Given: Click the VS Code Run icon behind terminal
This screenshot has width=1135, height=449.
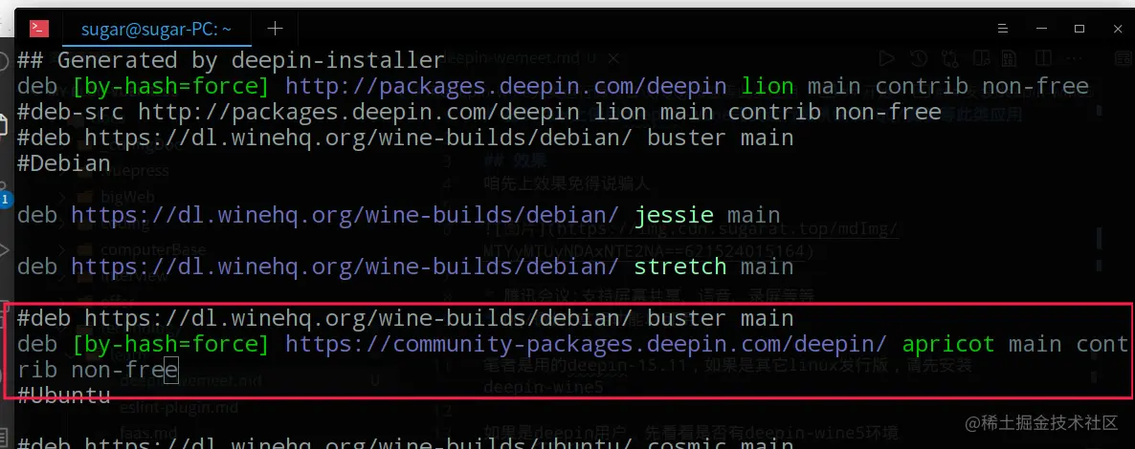Looking at the screenshot, I should [886, 58].
